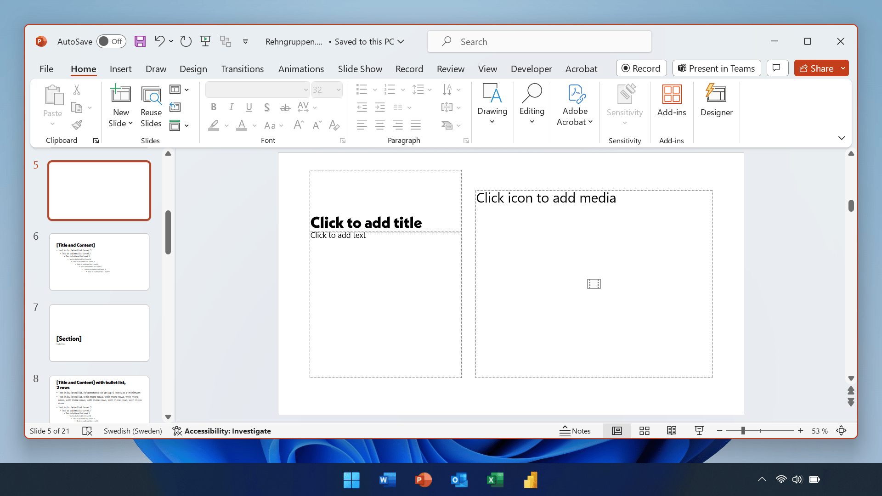This screenshot has height=496, width=882.
Task: Apply text highlight color
Action: [214, 125]
